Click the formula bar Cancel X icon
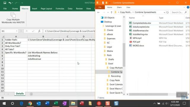 [x=27, y=31]
